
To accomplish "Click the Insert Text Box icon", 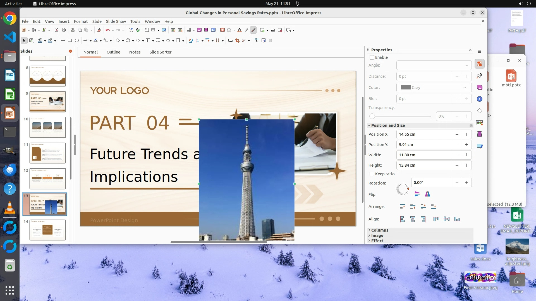I will tap(222, 30).
